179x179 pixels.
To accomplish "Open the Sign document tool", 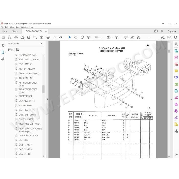I will (139, 37).
